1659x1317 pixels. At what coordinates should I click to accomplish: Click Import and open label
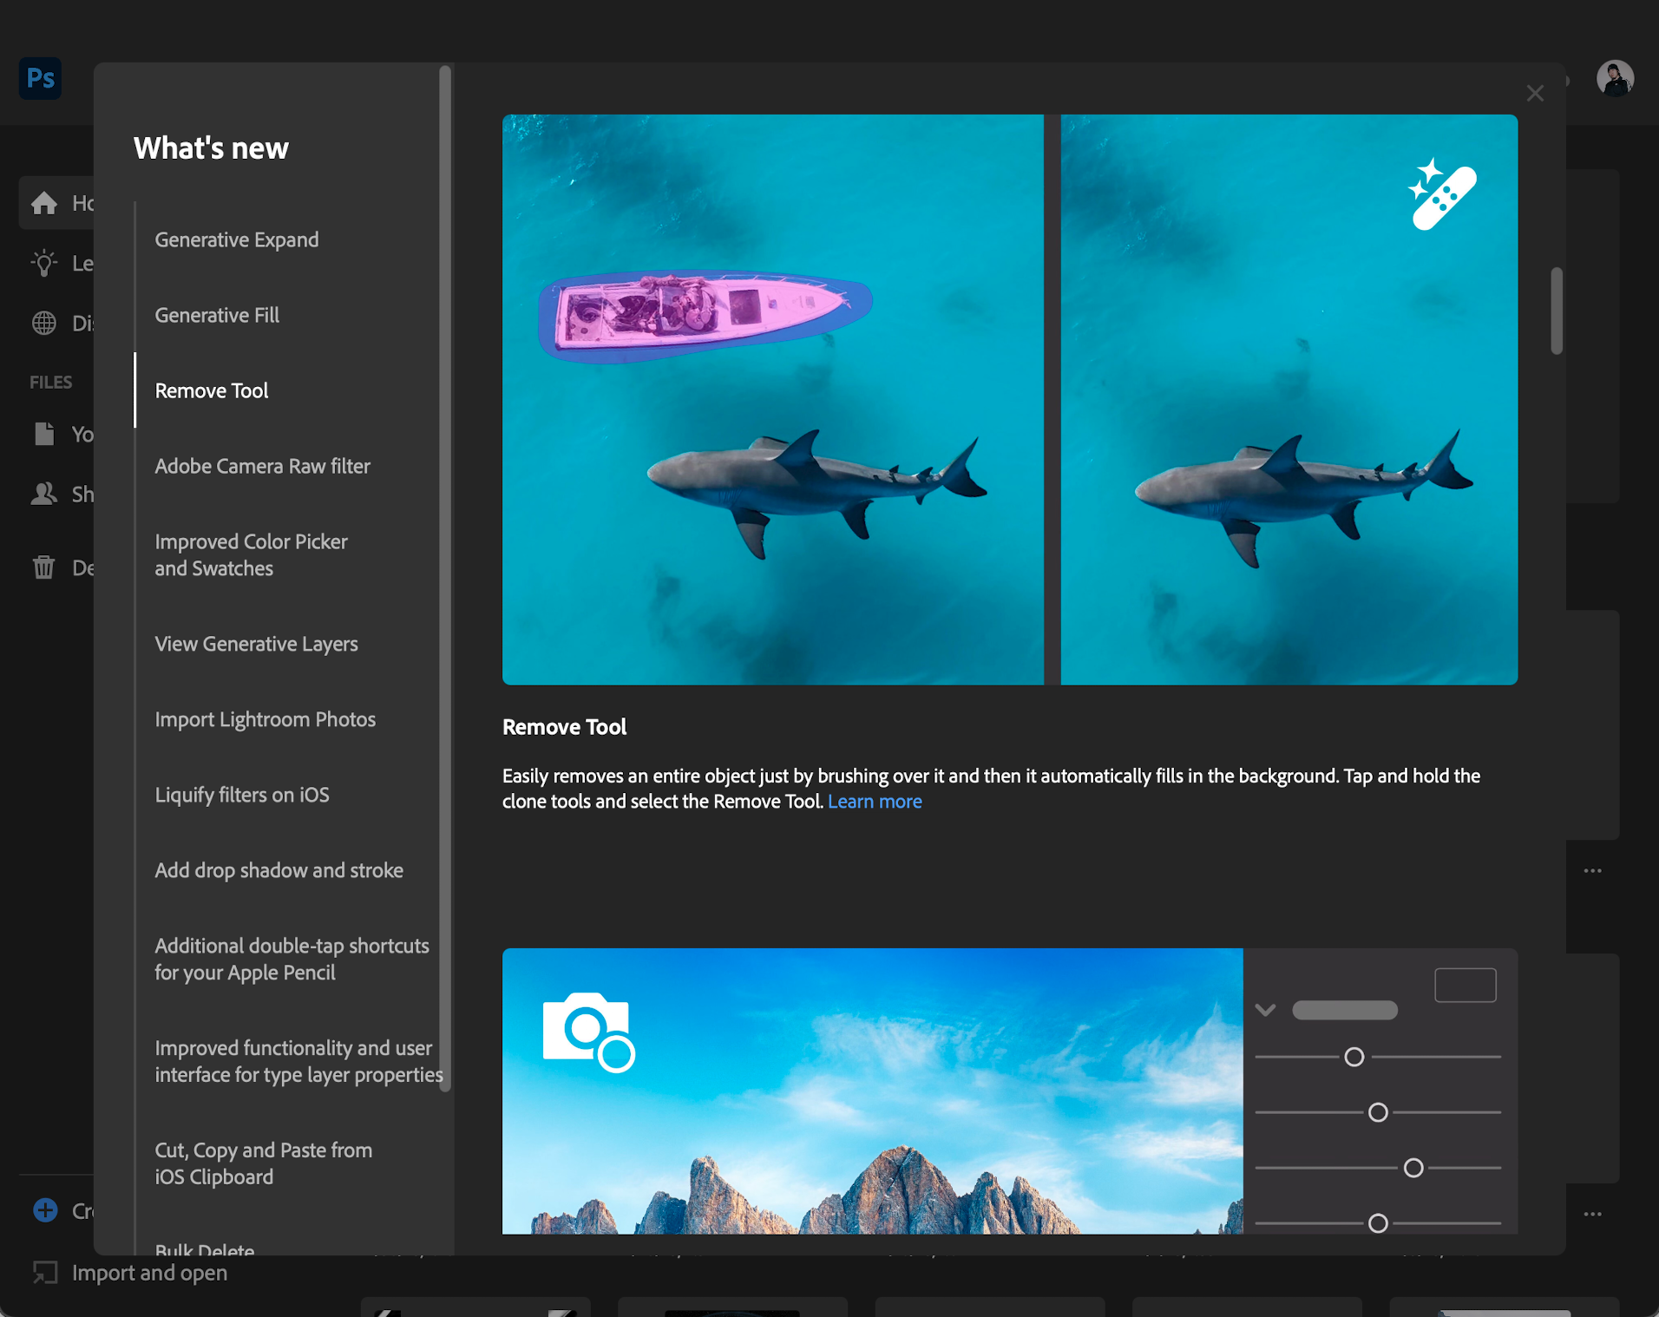pos(149,1273)
